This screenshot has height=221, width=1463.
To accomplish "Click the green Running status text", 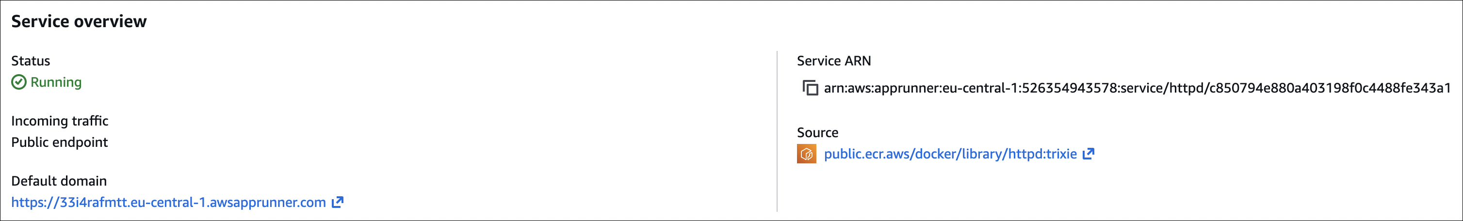I will [56, 82].
